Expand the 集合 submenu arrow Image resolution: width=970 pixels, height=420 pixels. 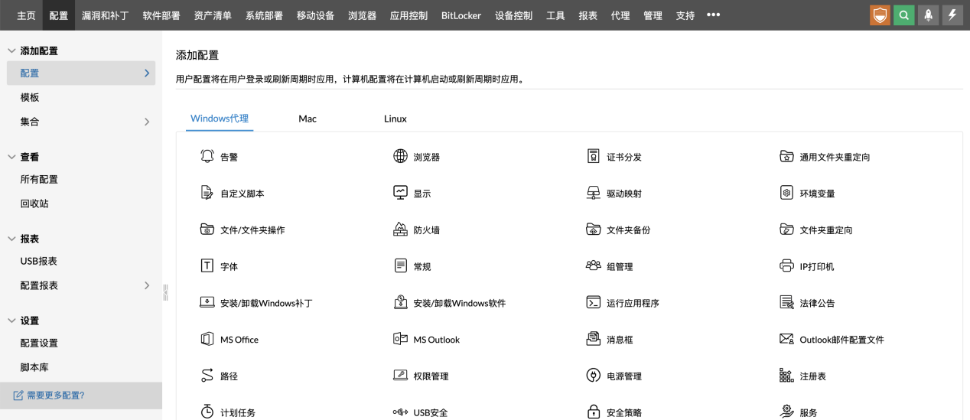(147, 122)
